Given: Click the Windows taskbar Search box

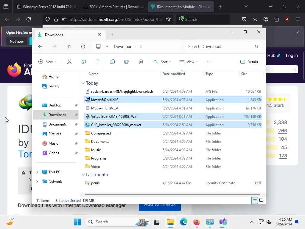Looking at the screenshot, I should [118, 222].
